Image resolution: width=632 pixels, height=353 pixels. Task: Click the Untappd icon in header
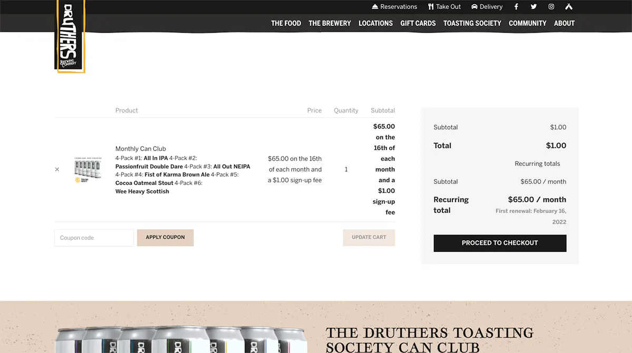coord(569,7)
